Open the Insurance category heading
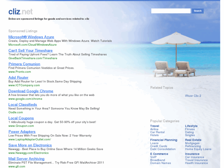 192,154
